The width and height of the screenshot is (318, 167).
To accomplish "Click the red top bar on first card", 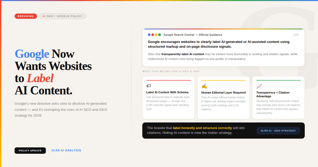I will [169, 80].
